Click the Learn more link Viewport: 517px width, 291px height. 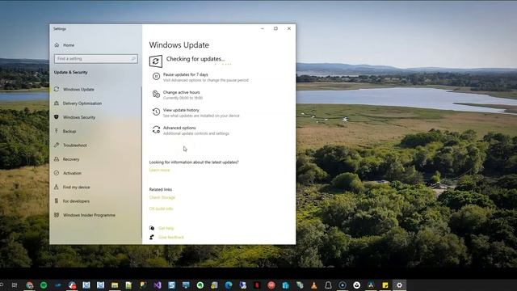click(x=160, y=171)
